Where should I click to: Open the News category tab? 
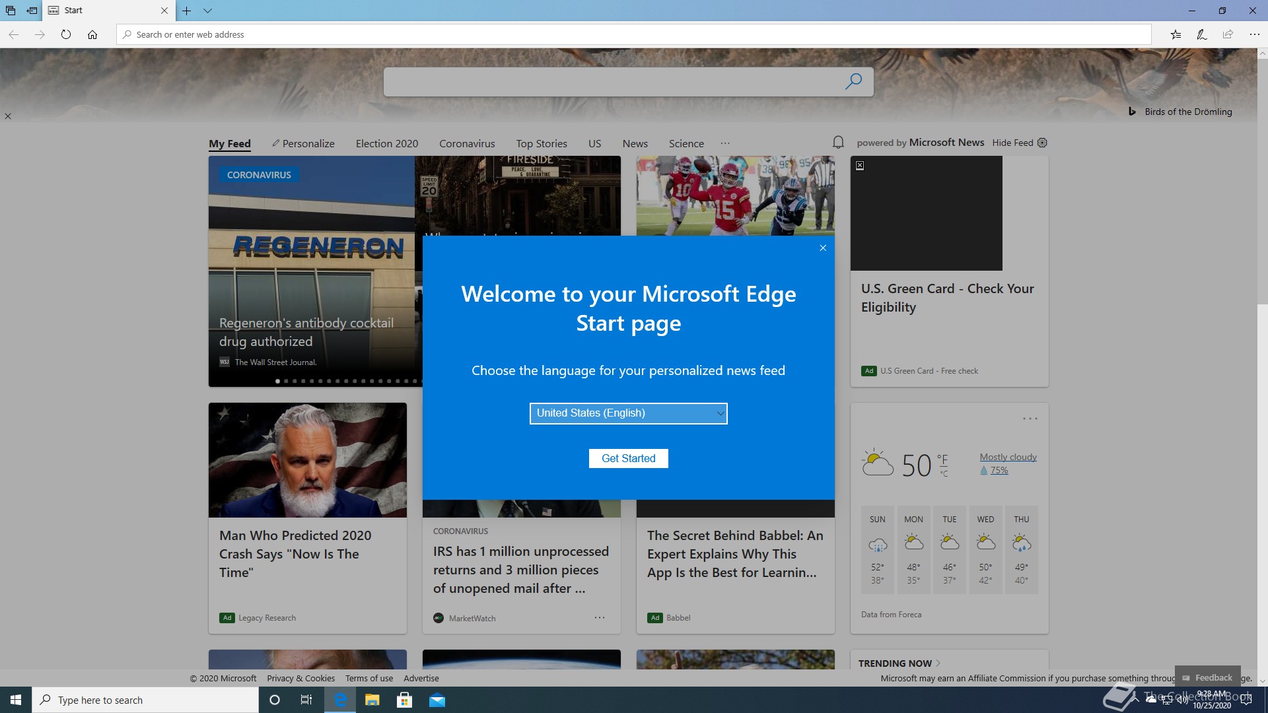coord(635,143)
